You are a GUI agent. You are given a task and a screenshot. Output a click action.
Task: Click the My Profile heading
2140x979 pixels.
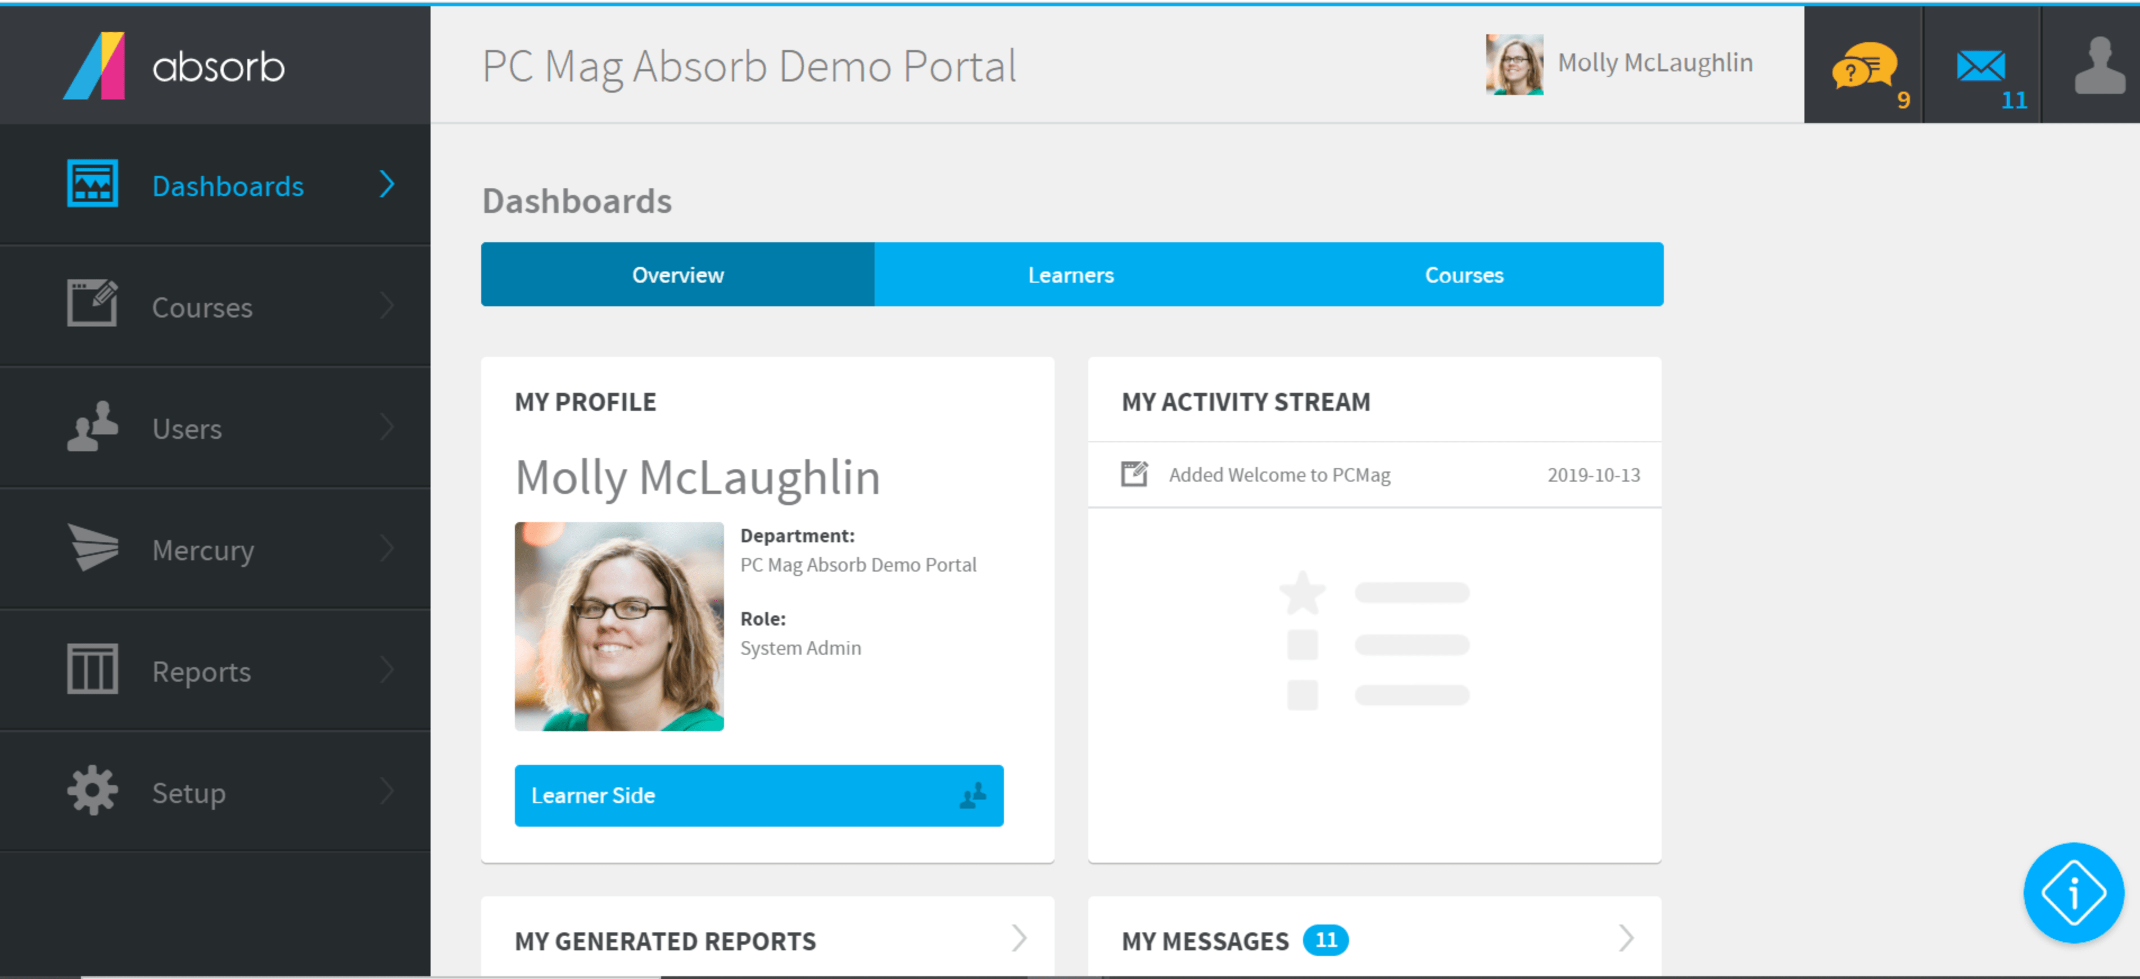[586, 402]
